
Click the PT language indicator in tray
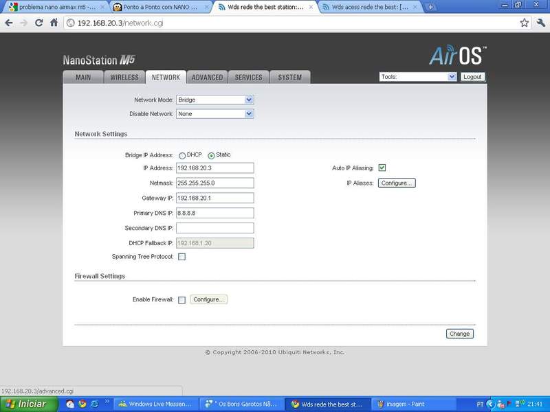click(x=480, y=404)
